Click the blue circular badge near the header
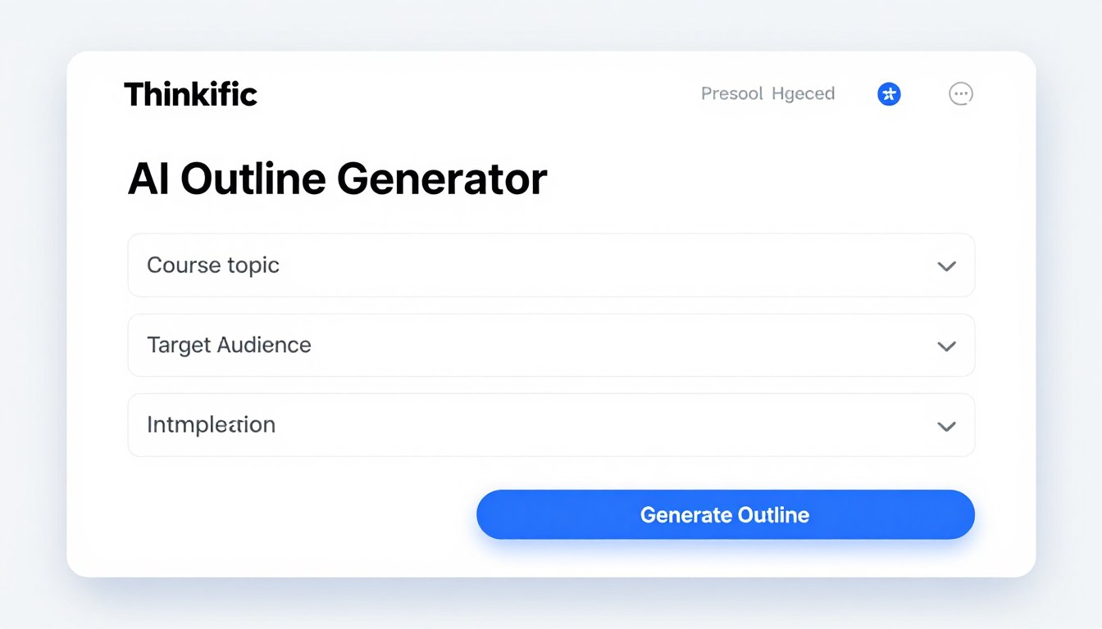Viewport: 1102px width, 629px height. (x=889, y=93)
